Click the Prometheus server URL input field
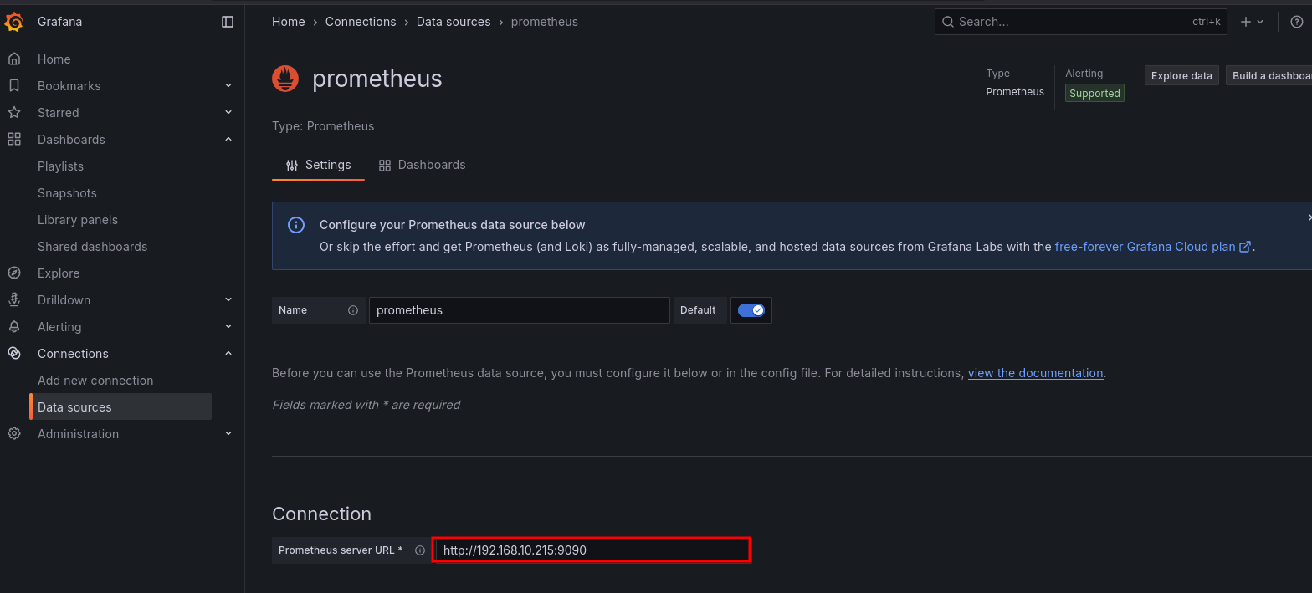Viewport: 1312px width, 593px height. [591, 550]
